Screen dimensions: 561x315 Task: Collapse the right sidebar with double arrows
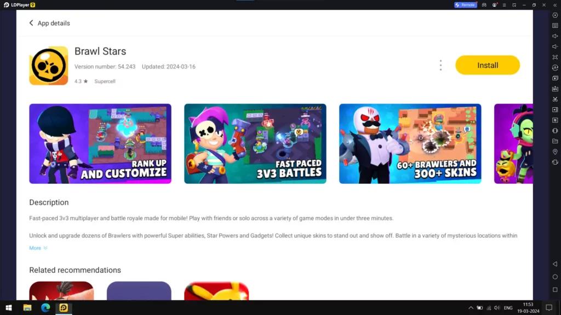coord(555,5)
